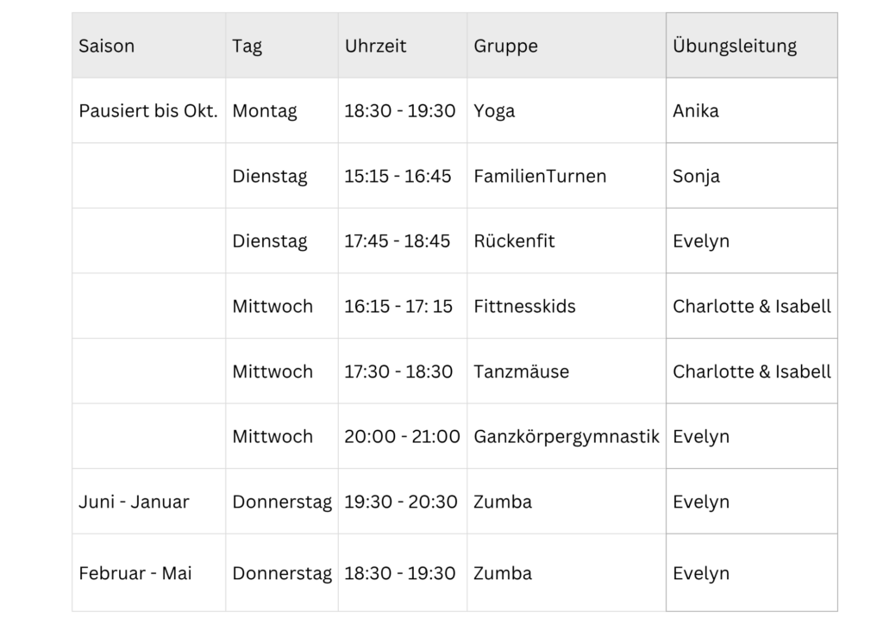Select the Montag day cell

(282, 110)
